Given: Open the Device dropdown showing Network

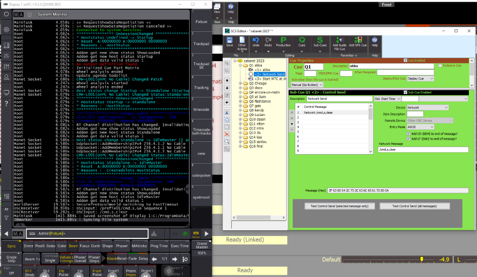Looking at the screenshot, I should [427, 107].
